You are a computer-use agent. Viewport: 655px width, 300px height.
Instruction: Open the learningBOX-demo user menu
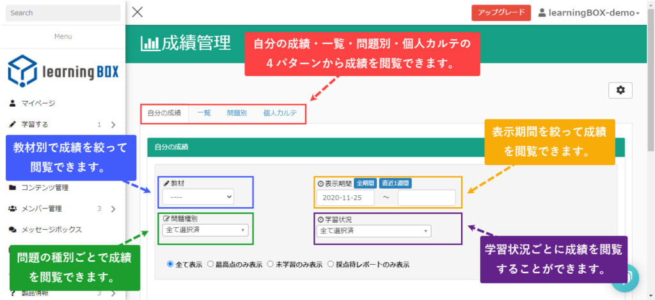(x=589, y=13)
